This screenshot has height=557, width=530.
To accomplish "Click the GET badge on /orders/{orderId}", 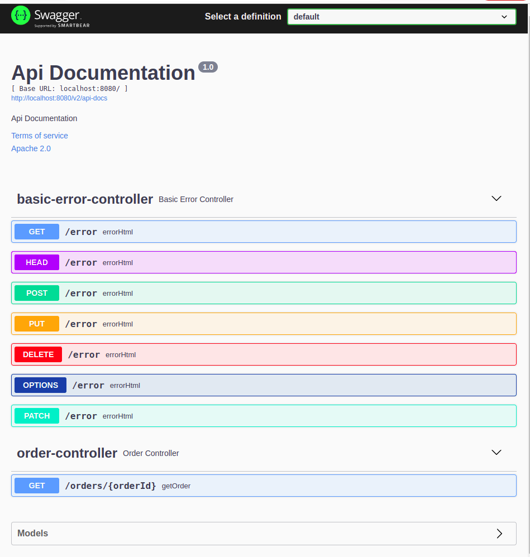I will click(x=36, y=486).
